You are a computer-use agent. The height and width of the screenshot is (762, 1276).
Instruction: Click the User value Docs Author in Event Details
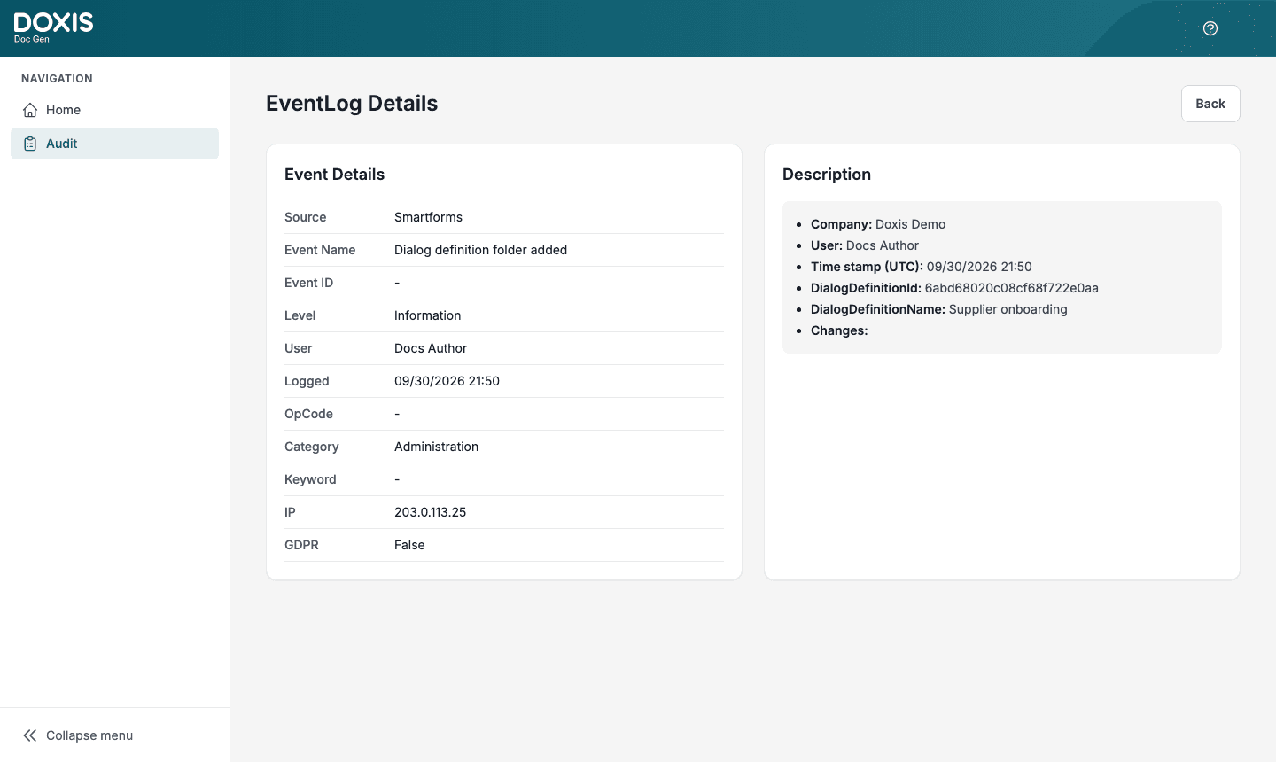point(431,348)
